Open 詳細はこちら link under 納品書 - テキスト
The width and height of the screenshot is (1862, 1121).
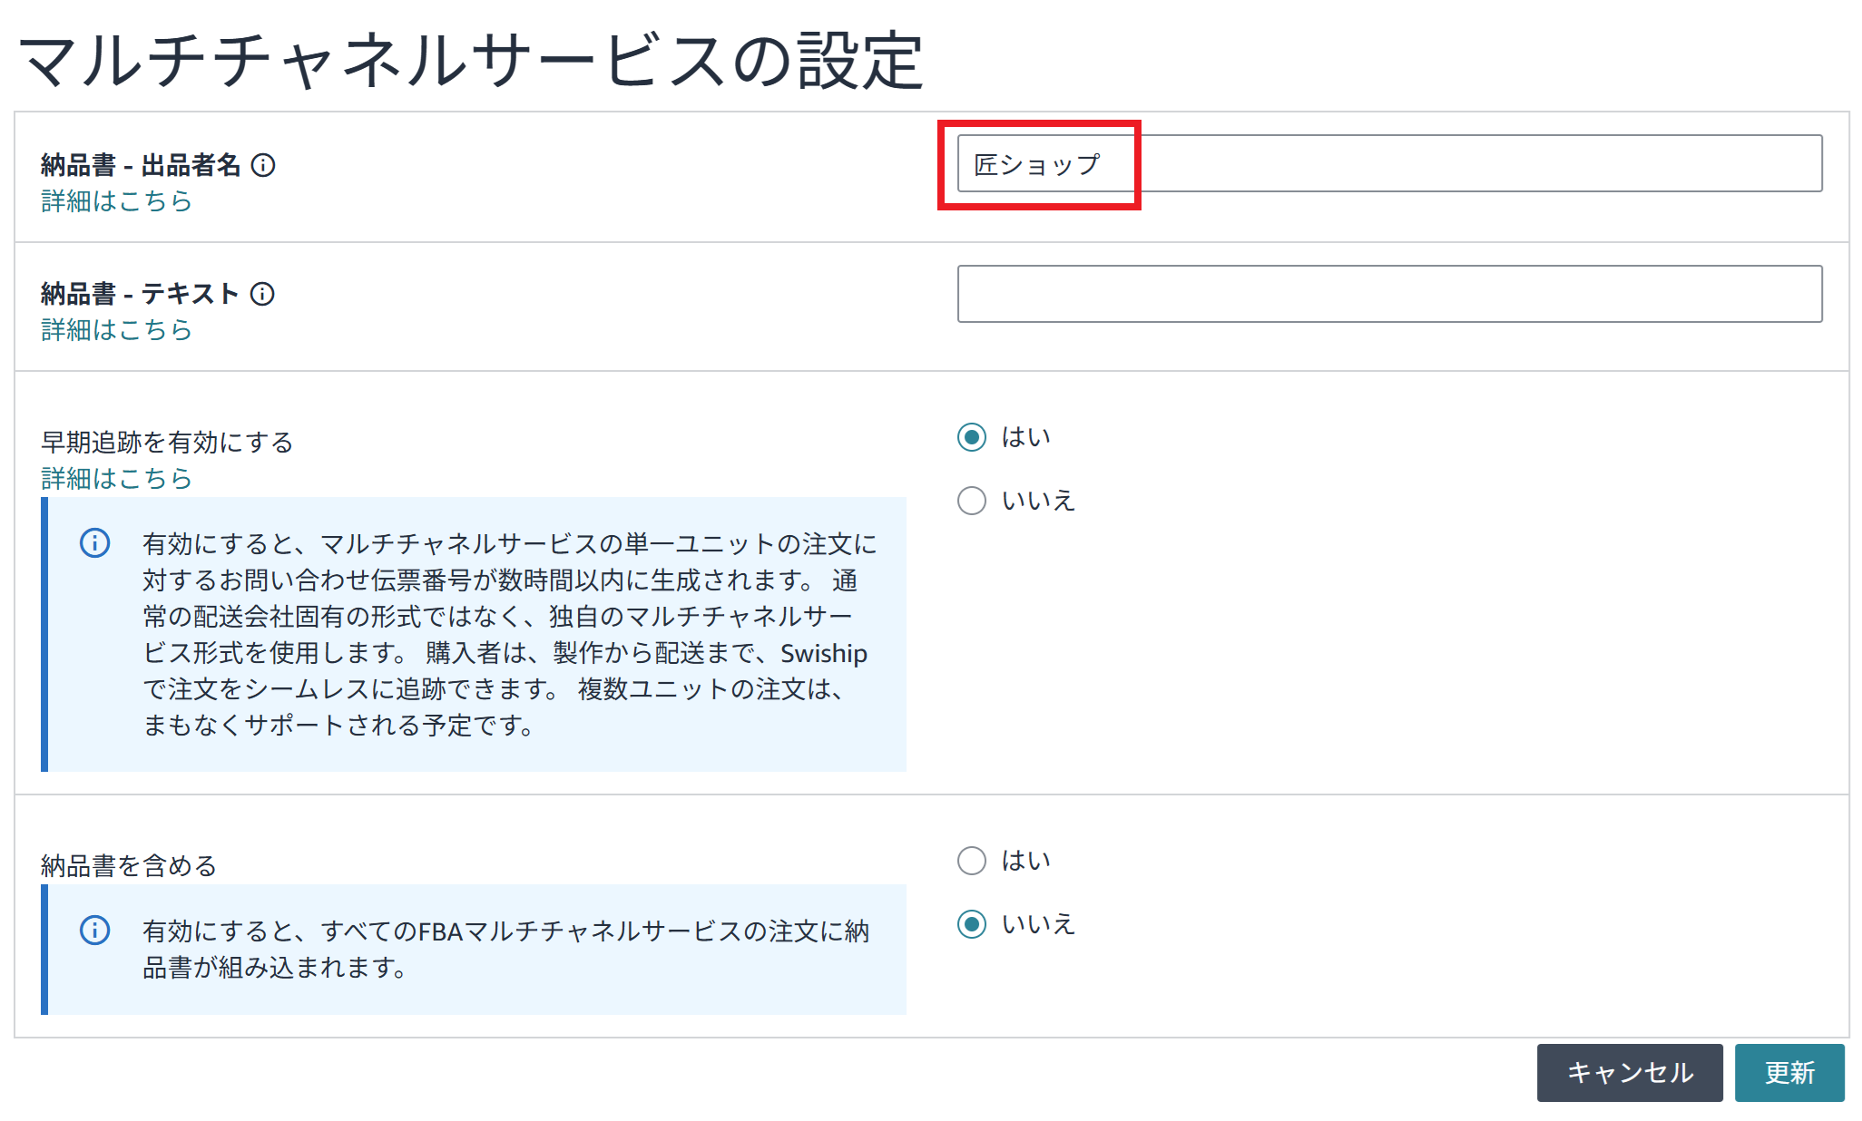coord(116,330)
